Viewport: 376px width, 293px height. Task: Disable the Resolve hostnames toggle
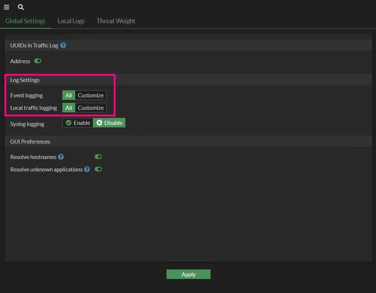tap(98, 156)
